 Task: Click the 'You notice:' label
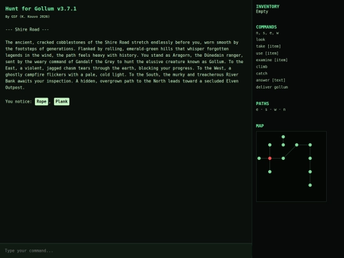click(x=18, y=101)
